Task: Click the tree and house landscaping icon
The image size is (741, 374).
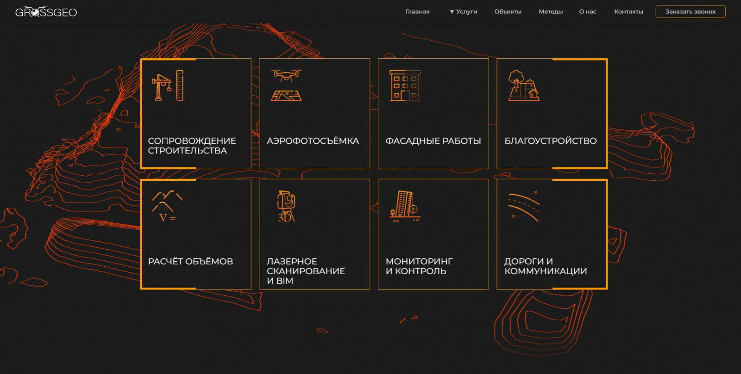Action: [x=524, y=86]
